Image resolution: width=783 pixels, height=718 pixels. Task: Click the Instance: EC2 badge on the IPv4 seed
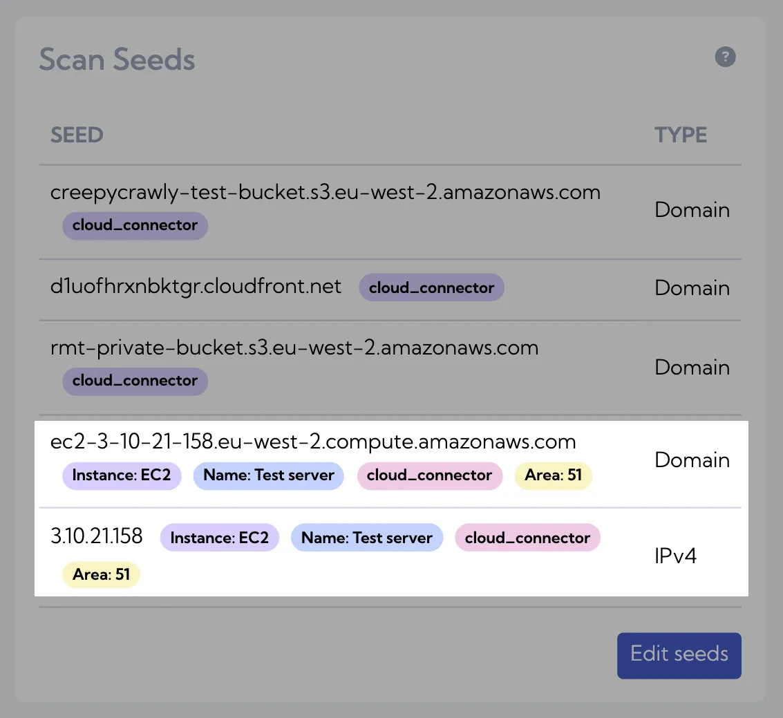(x=219, y=538)
